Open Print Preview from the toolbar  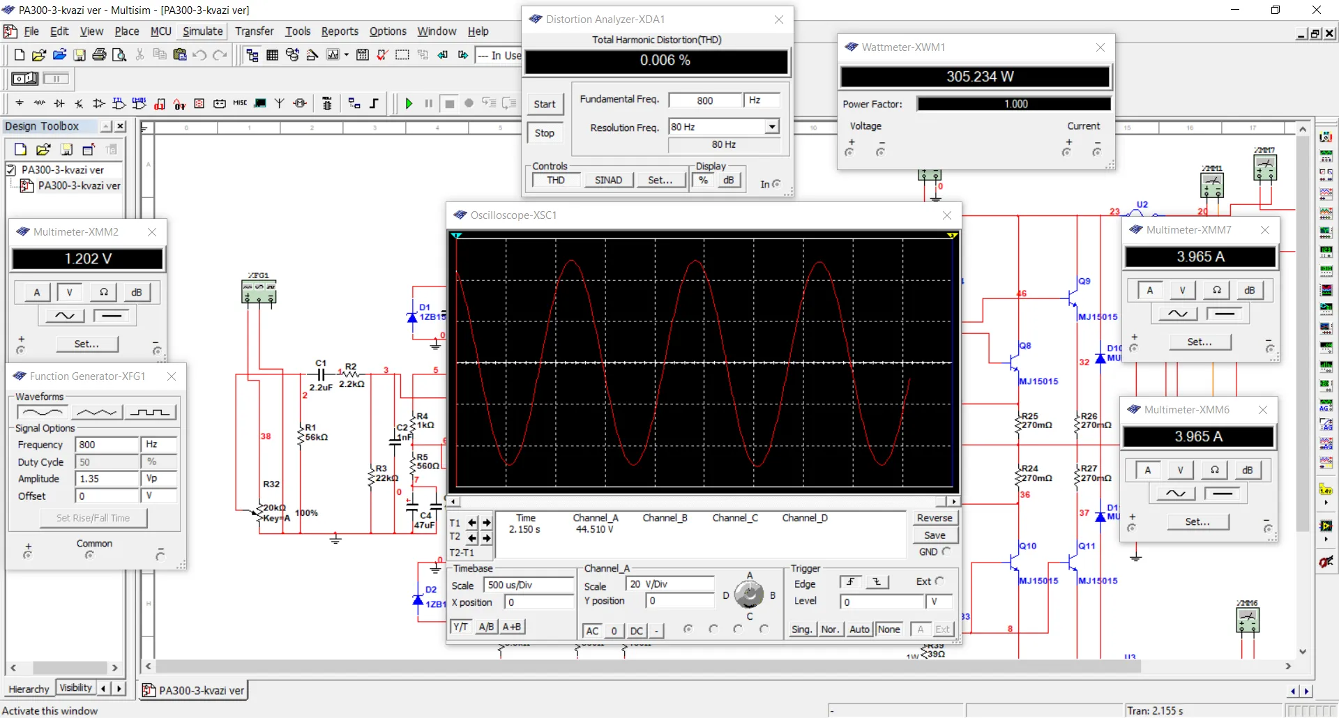119,54
